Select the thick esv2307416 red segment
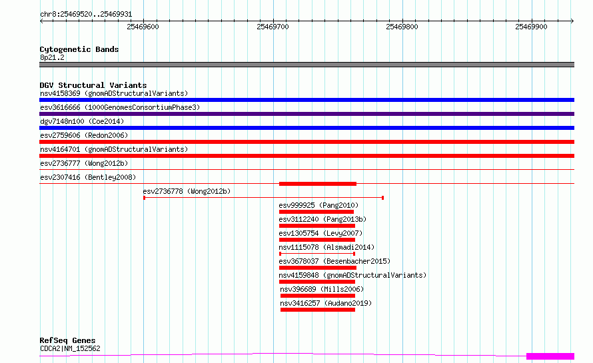 click(318, 184)
